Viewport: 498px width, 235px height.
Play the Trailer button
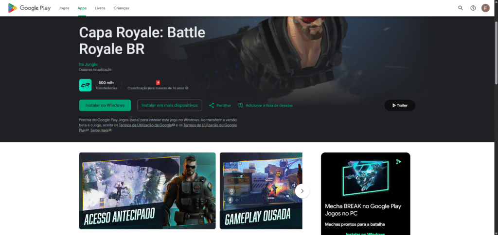pos(400,105)
